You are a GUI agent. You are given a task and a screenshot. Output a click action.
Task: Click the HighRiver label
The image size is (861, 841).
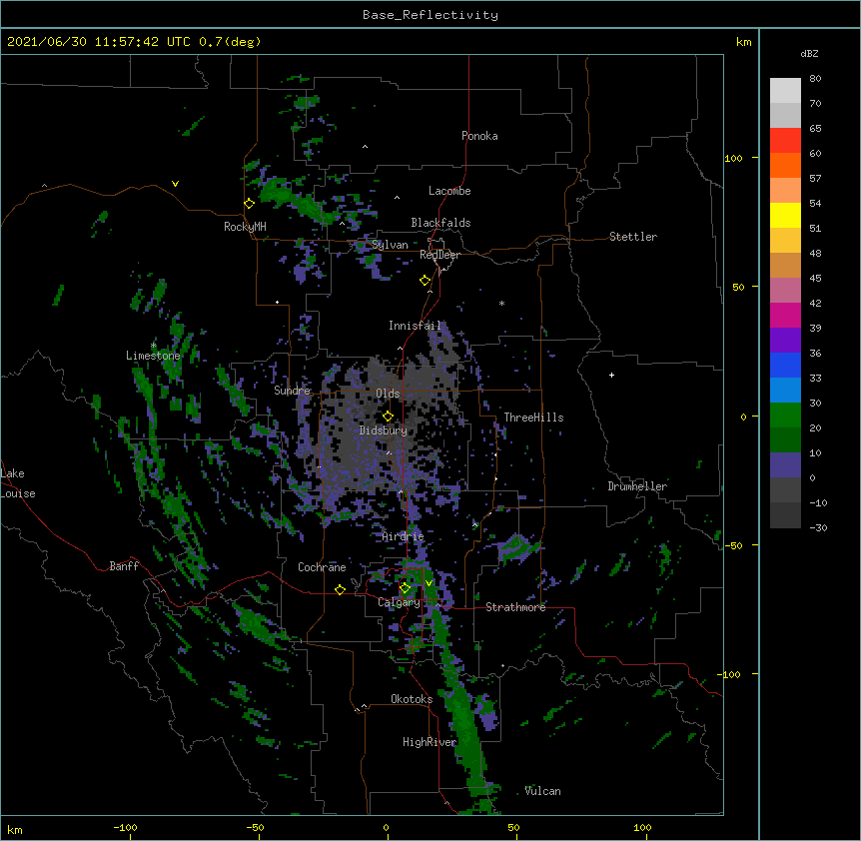430,742
